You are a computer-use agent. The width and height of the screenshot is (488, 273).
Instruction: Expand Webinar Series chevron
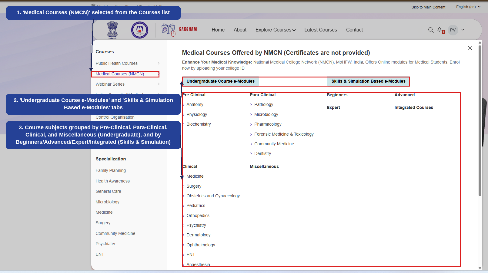coord(159,84)
